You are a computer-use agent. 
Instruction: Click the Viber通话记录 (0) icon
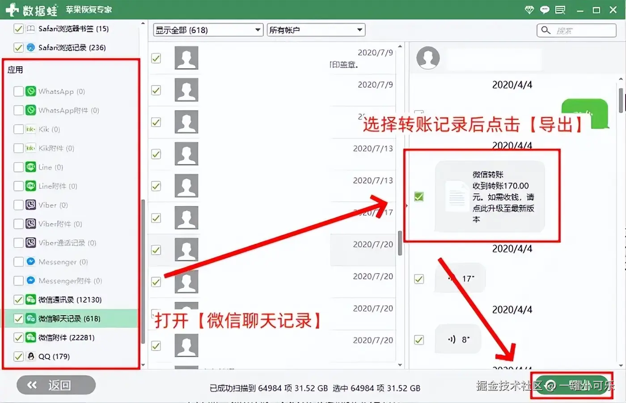(30, 243)
